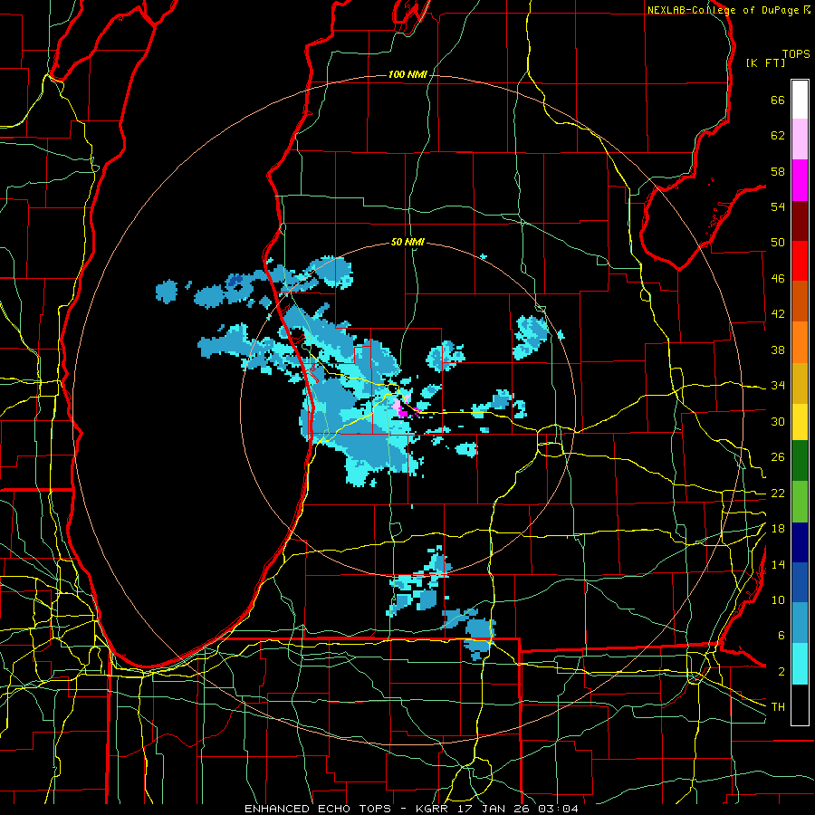This screenshot has width=815, height=815.
Task: Click the [K FT] units label
Action: 765,62
